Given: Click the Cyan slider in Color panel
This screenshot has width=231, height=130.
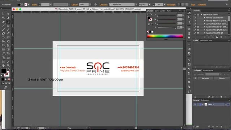Looking at the screenshot, I should [166, 15].
